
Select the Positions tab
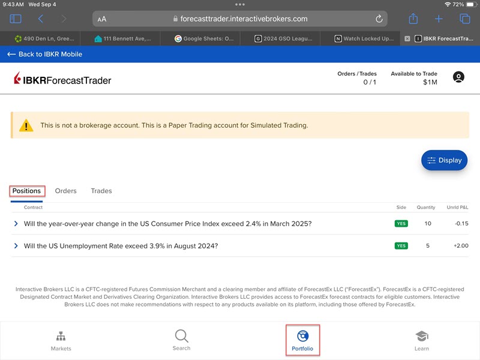coord(26,191)
